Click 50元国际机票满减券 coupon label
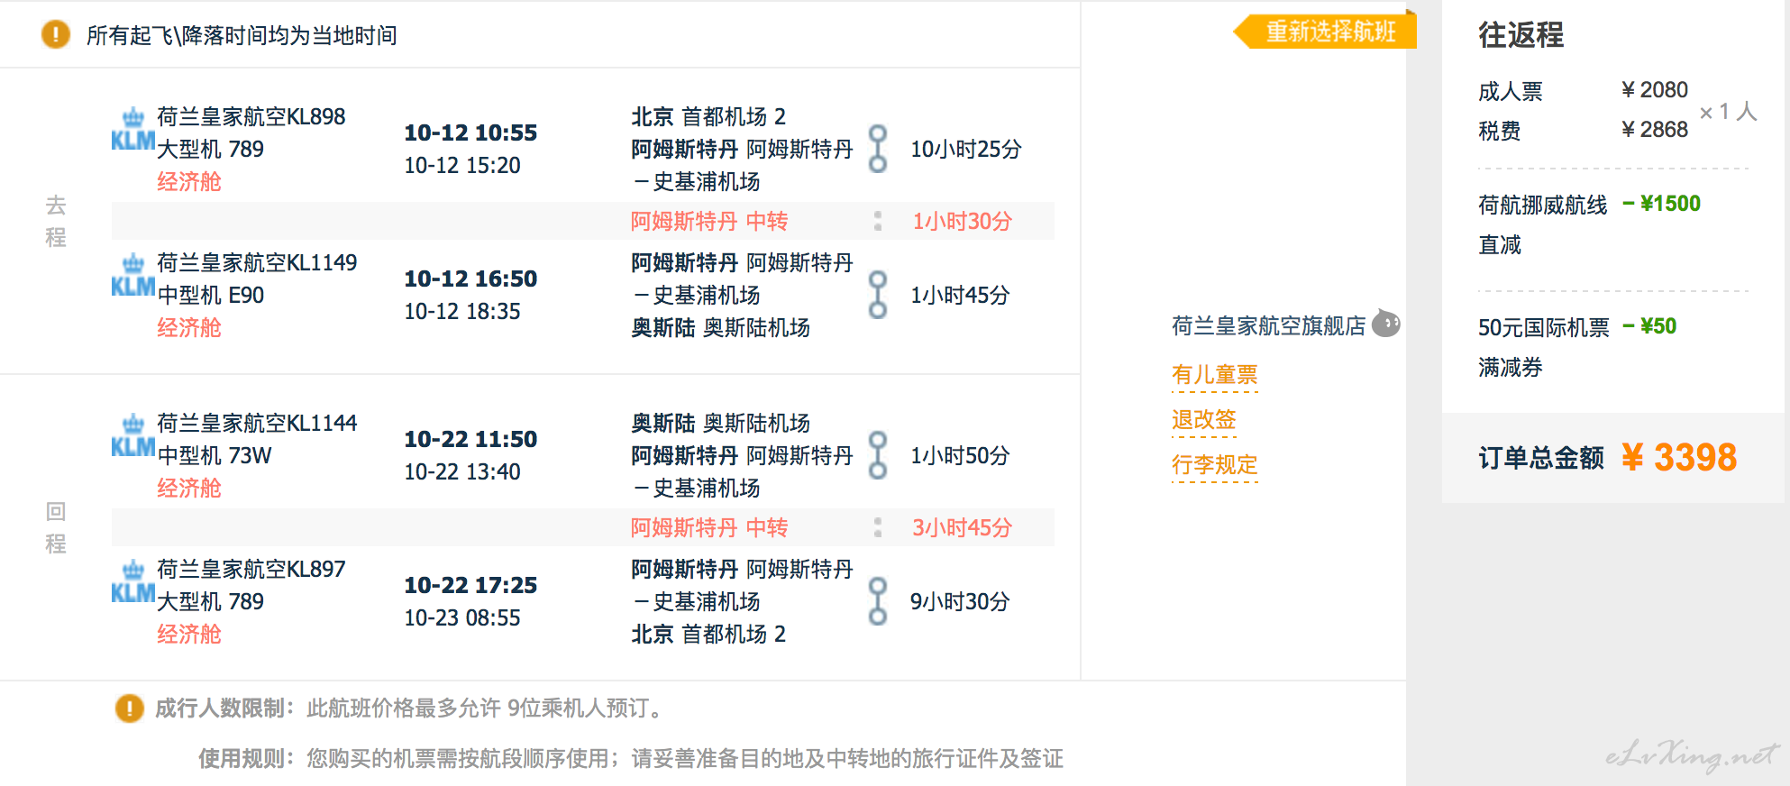The image size is (1790, 786). (x=1543, y=347)
